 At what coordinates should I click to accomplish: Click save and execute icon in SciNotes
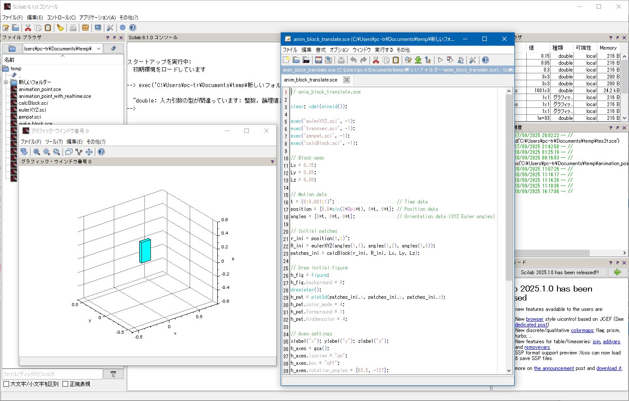[x=450, y=60]
